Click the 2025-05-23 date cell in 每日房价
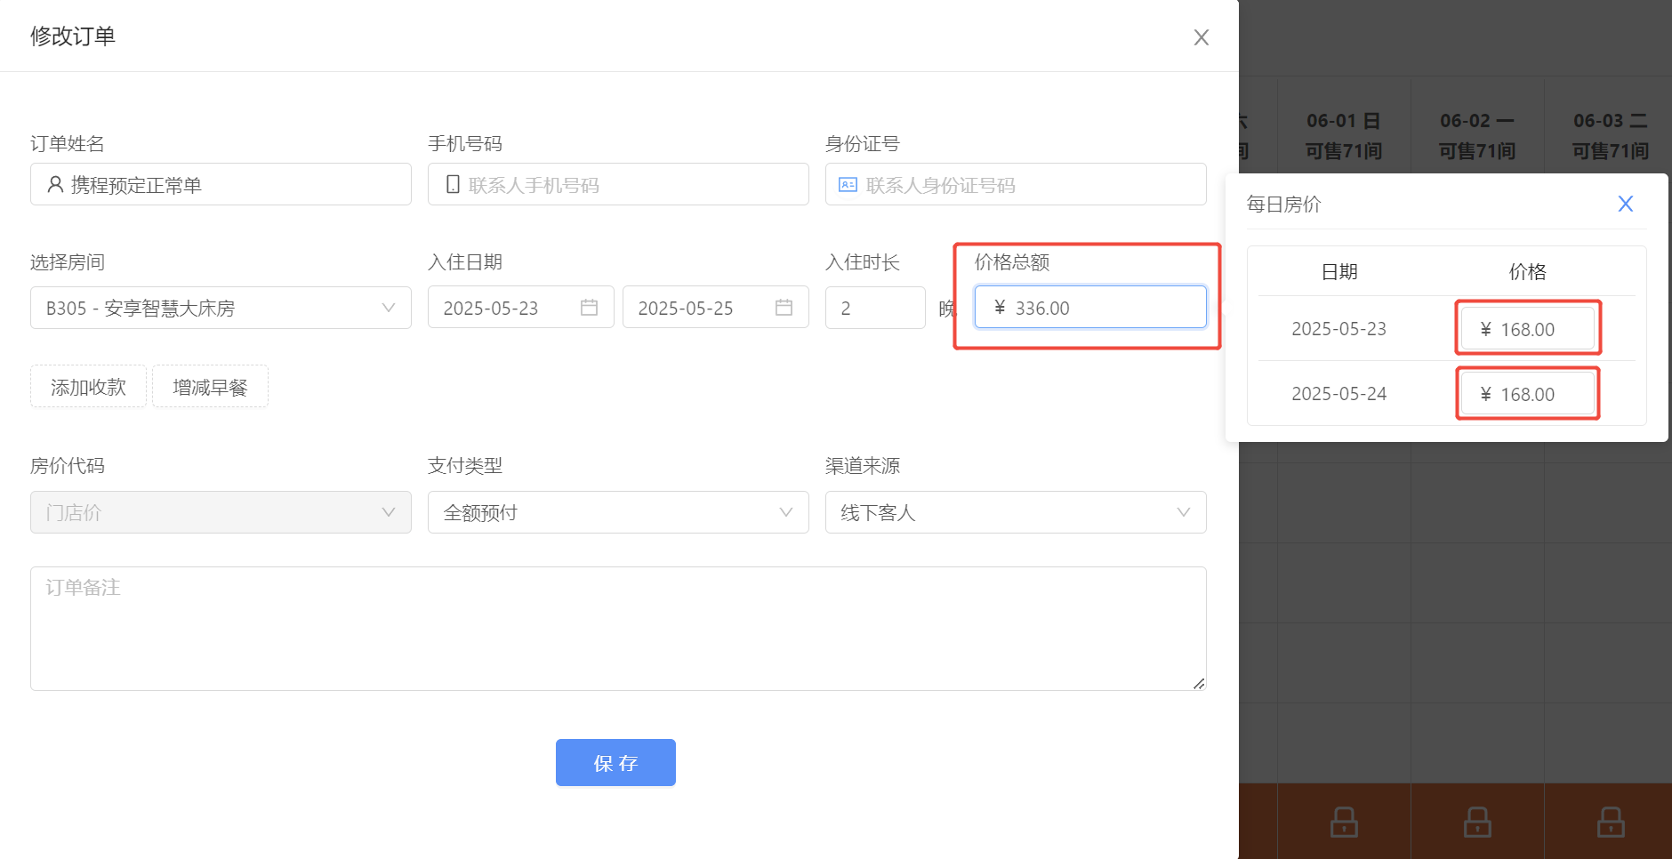 point(1338,329)
